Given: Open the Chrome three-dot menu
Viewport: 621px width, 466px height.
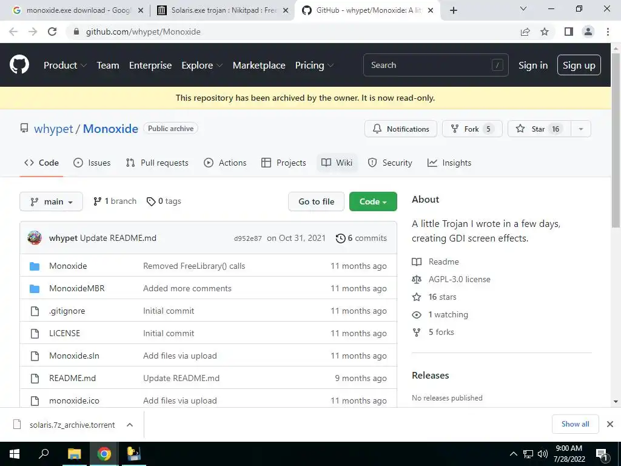Looking at the screenshot, I should (608, 32).
